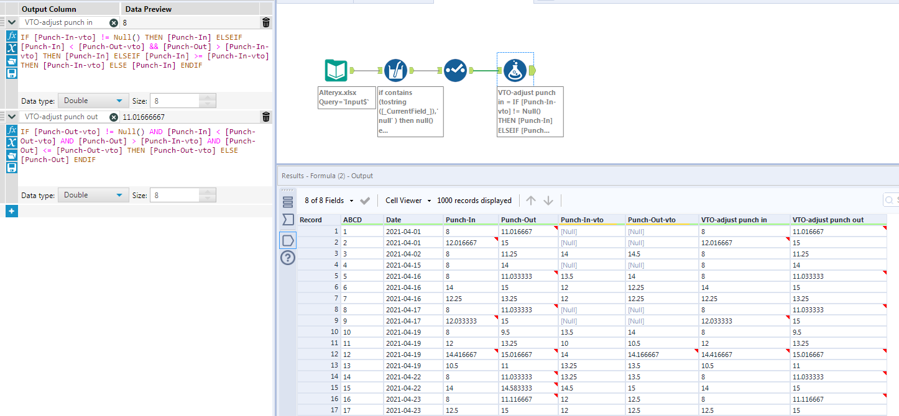Select the VTO-adjust Formula tool on the canvas
This screenshot has width=899, height=416.
pos(515,70)
